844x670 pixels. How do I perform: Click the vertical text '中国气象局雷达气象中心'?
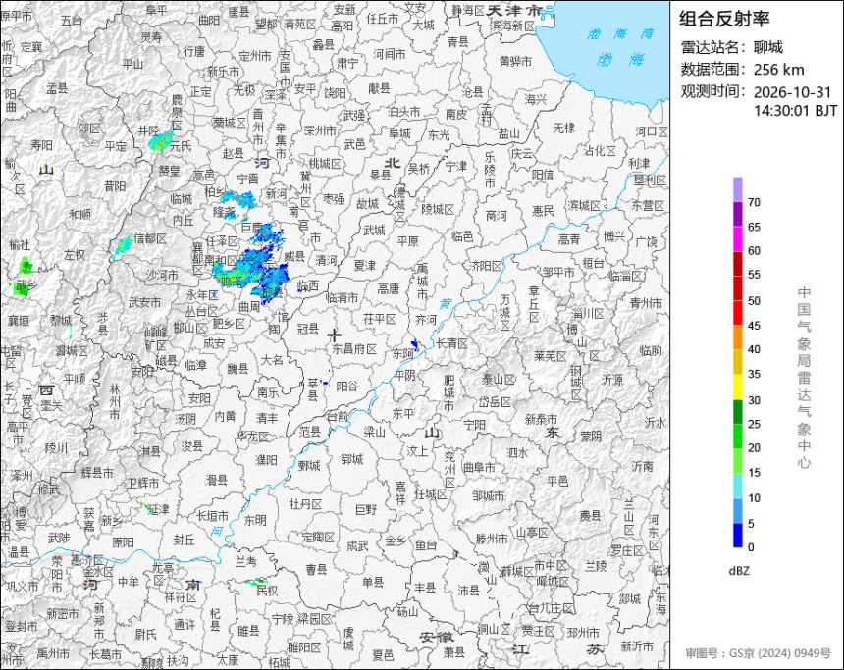804,378
